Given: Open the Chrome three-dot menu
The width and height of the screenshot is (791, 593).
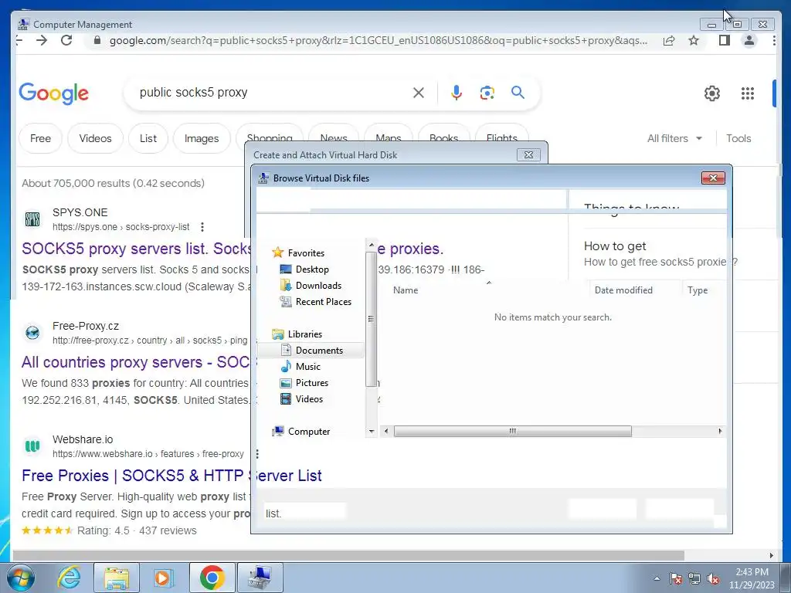Looking at the screenshot, I should [774, 40].
